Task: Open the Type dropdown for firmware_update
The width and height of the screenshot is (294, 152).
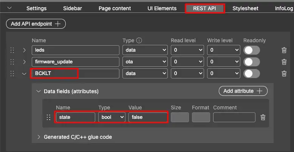Action: click(145, 62)
